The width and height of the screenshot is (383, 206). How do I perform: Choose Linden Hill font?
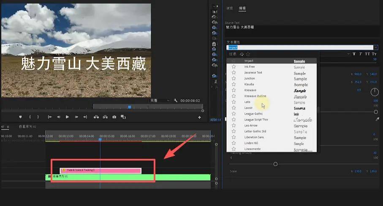click(272, 143)
